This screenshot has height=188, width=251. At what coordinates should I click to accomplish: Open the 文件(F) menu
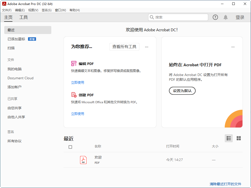tap(7, 10)
